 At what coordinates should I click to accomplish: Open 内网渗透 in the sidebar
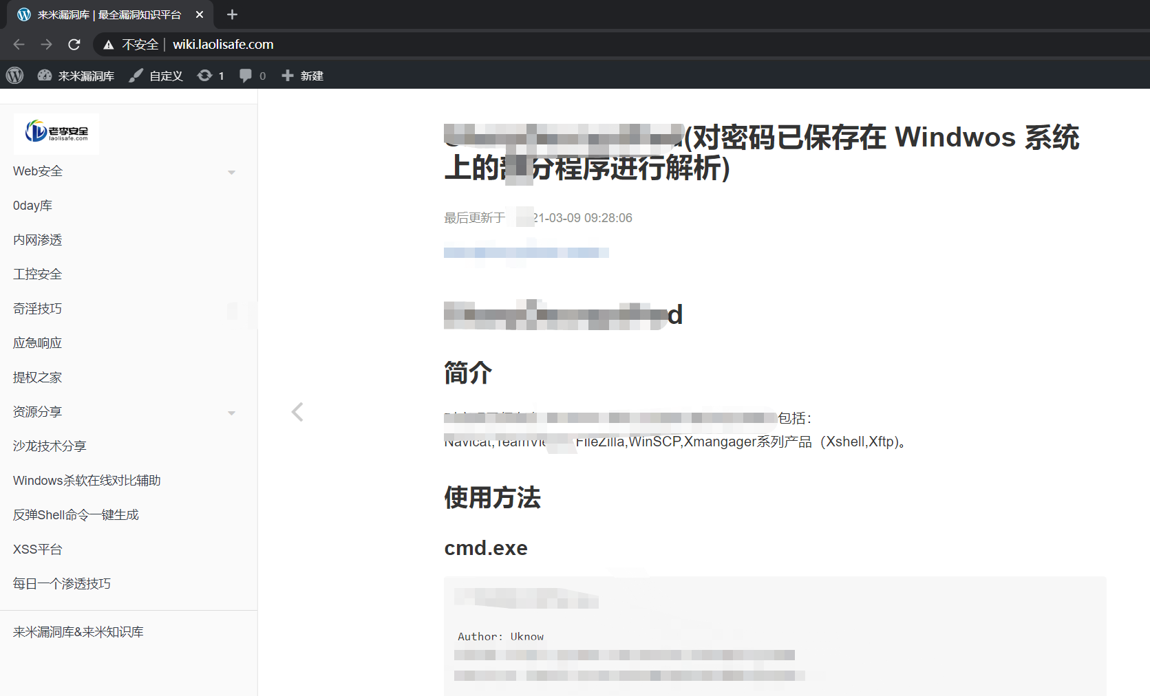click(37, 240)
